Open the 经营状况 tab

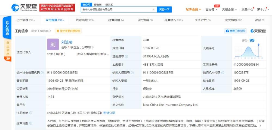click(174, 20)
